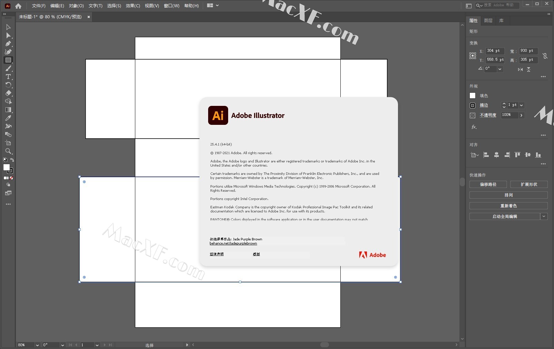Select the Eyedropper tool
Screen dimensions: 554x349
[8, 118]
